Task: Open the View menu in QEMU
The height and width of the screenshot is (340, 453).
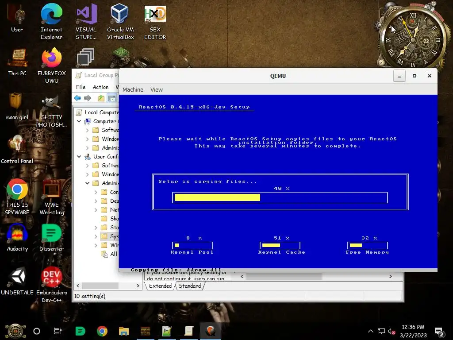Action: 157,89
